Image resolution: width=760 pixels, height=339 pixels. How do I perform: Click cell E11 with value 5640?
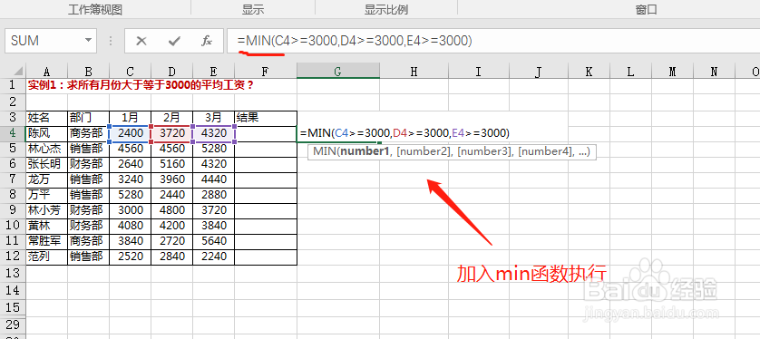pos(213,242)
